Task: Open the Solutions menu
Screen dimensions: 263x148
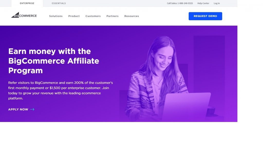Action: [x=56, y=16]
